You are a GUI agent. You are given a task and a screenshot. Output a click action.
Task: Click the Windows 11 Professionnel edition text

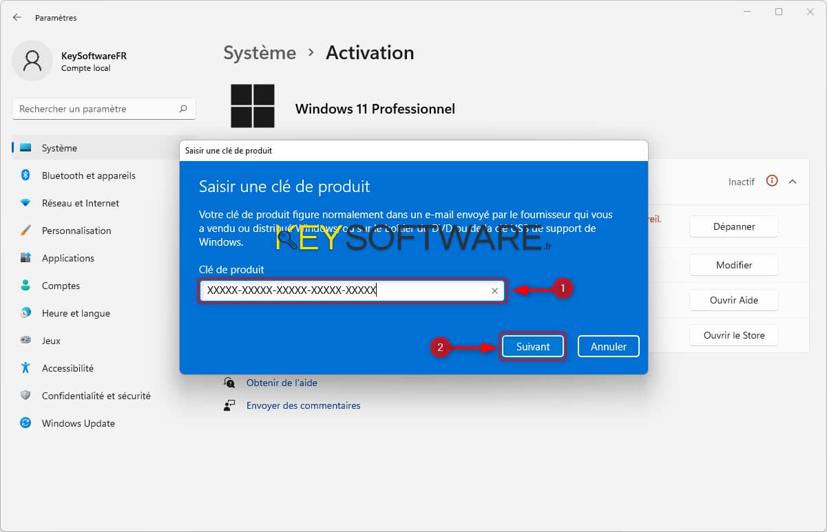pos(375,109)
